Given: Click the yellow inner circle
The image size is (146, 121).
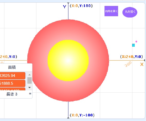Looking at the screenshot, I should coord(68,60).
